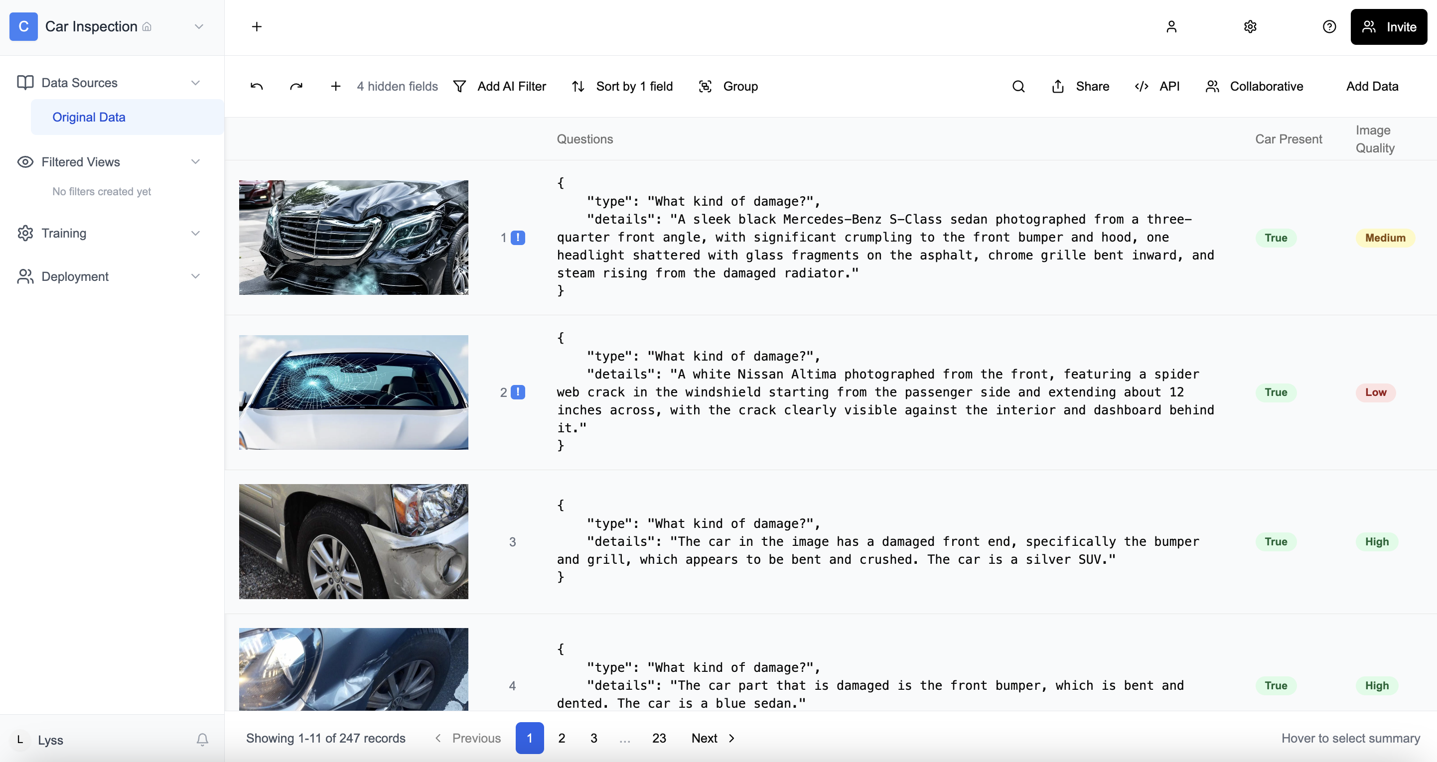The width and height of the screenshot is (1437, 762).
Task: Redo the last change
Action: click(296, 86)
